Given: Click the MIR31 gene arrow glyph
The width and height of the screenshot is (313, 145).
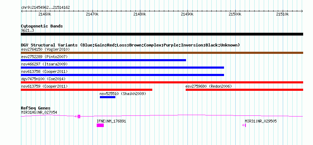Looking at the screenshot, I should (244, 125).
